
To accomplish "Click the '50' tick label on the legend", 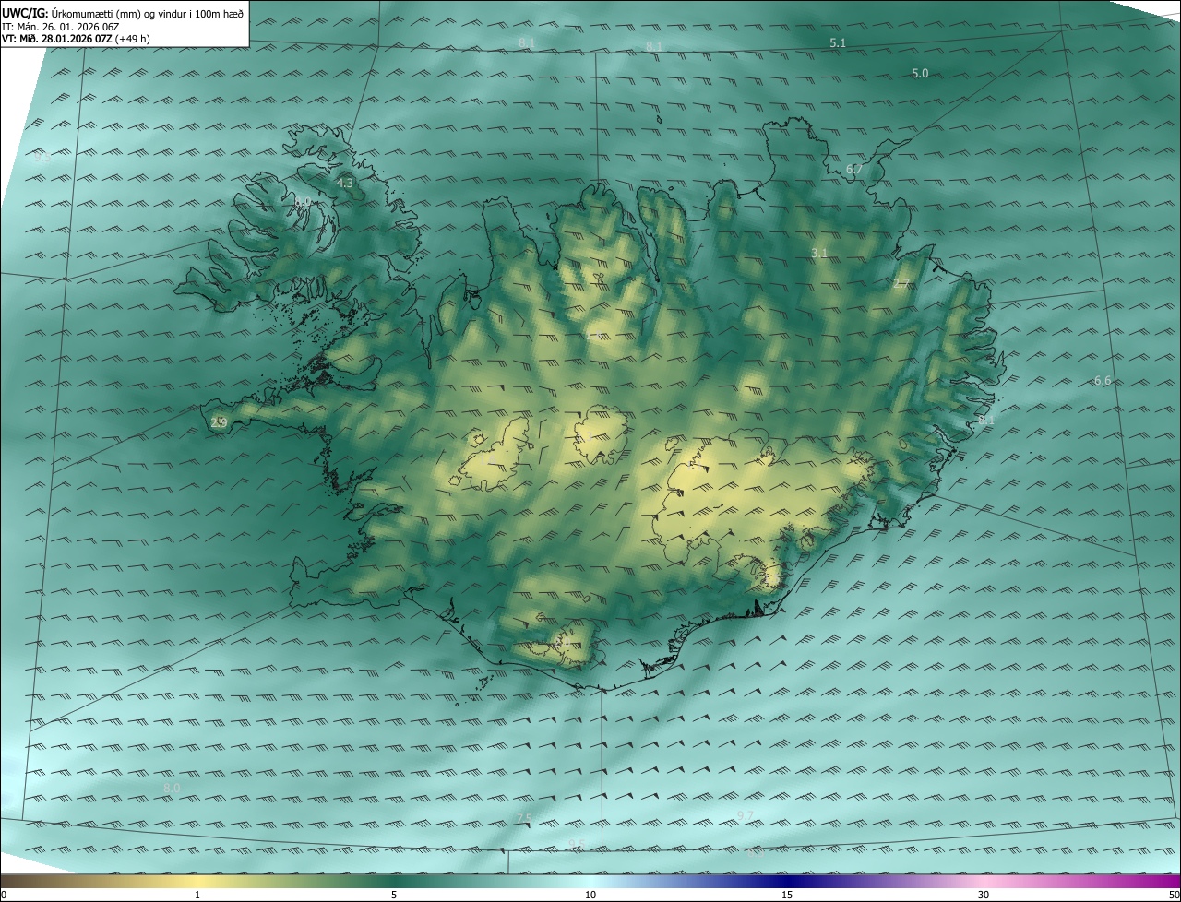I will pos(1174,896).
